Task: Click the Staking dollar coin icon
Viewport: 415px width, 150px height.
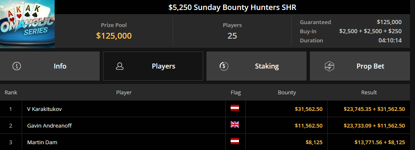Action: click(x=224, y=66)
